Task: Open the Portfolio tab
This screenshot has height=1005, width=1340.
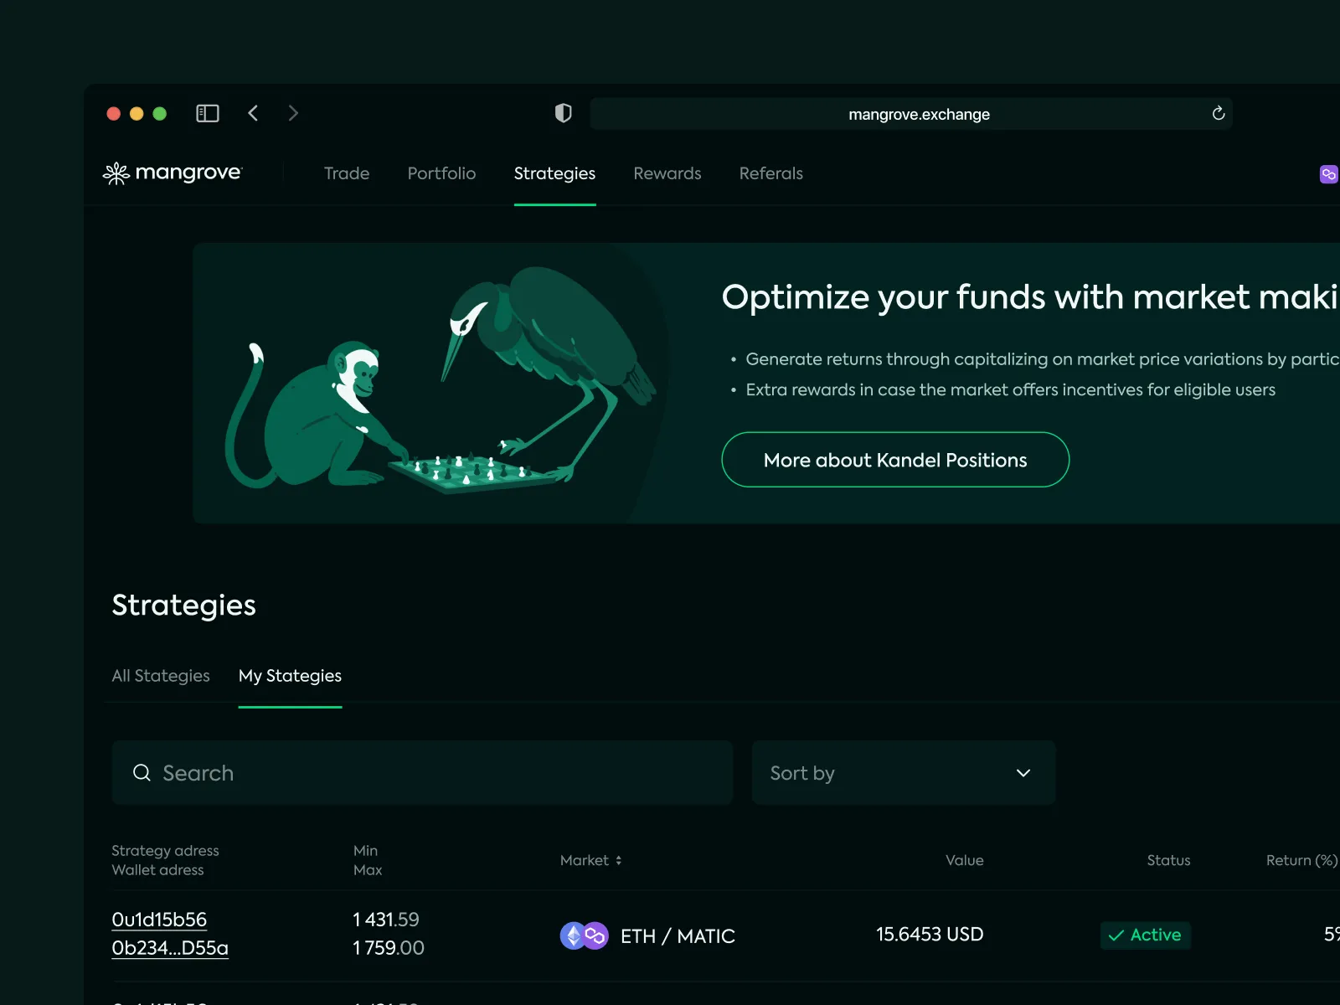Action: pyautogui.click(x=441, y=173)
